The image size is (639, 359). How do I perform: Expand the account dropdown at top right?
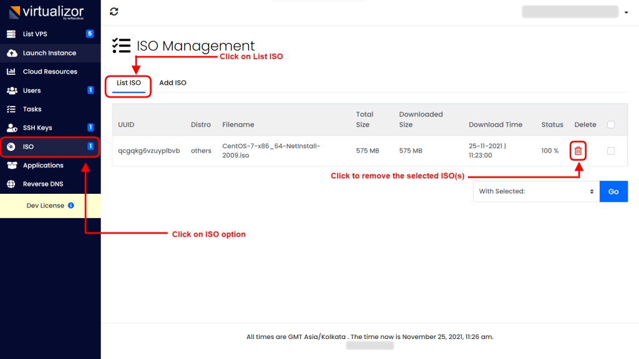(x=627, y=11)
